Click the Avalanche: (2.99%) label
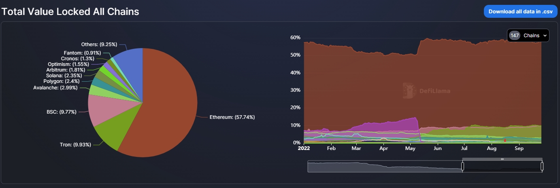Screen dimensions: 560x188 coord(55,88)
